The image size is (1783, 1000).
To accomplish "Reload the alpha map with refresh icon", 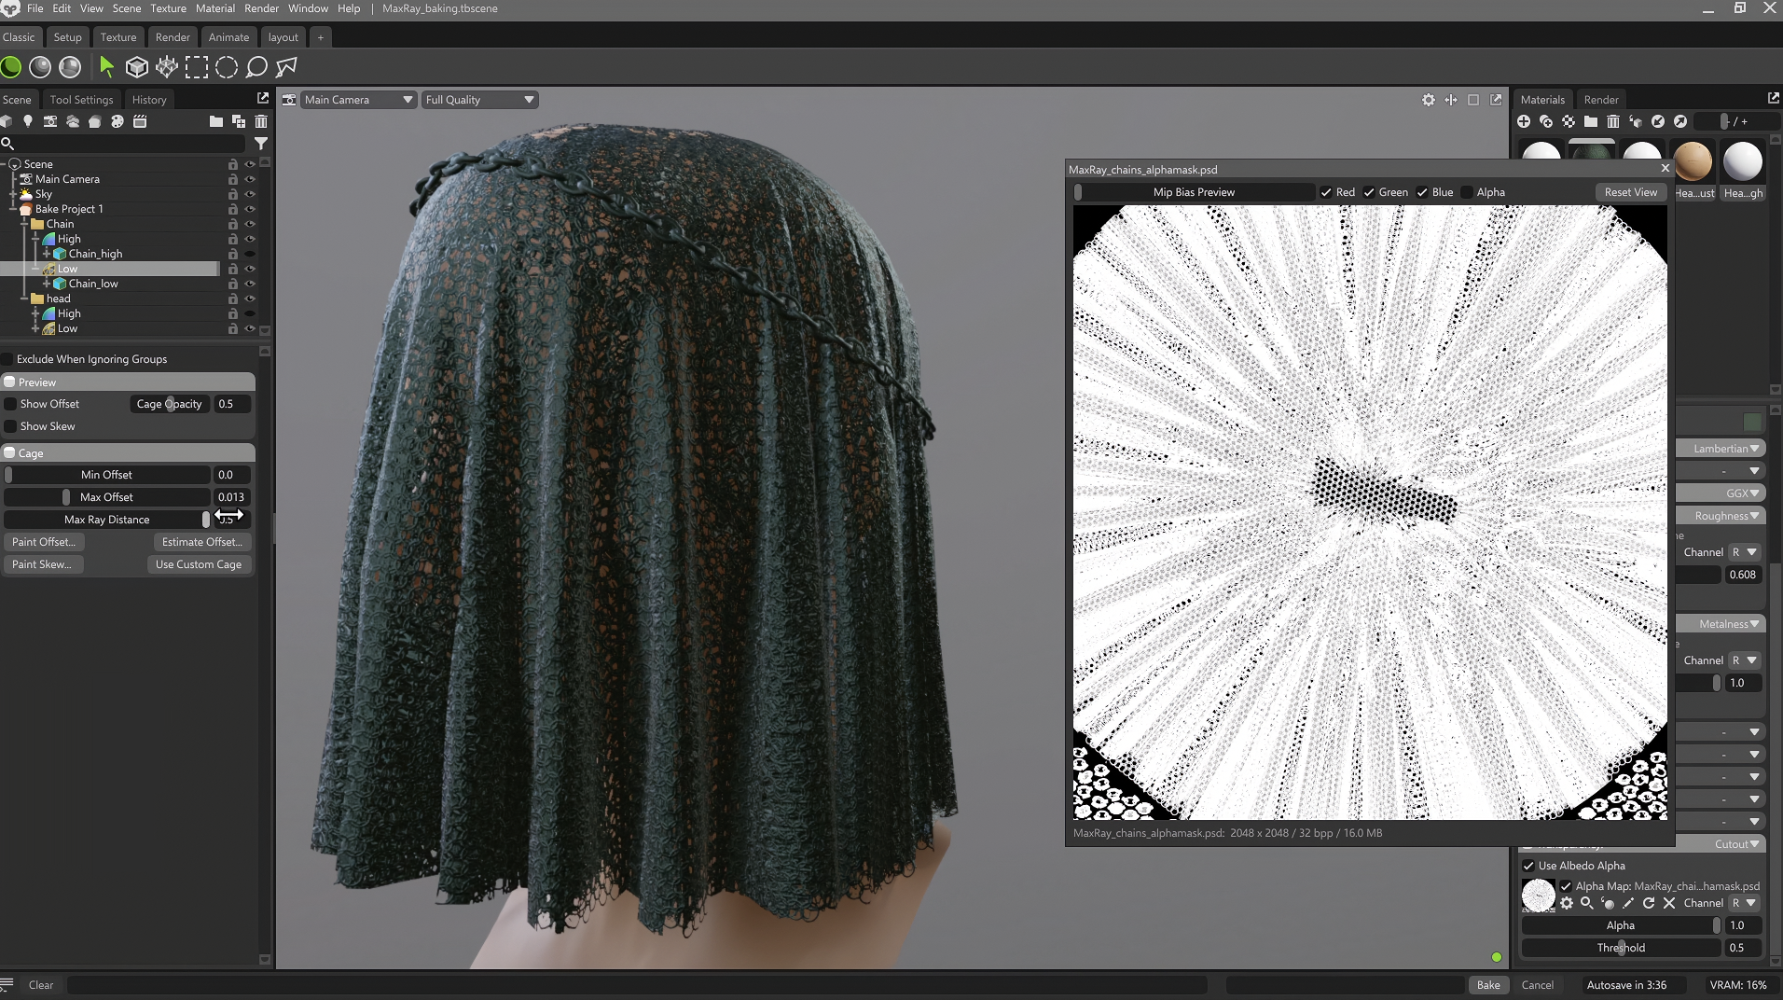I will pyautogui.click(x=1649, y=903).
